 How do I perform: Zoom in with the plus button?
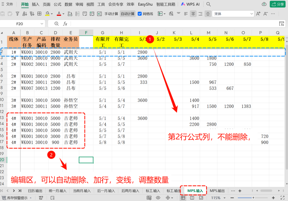point(273,198)
